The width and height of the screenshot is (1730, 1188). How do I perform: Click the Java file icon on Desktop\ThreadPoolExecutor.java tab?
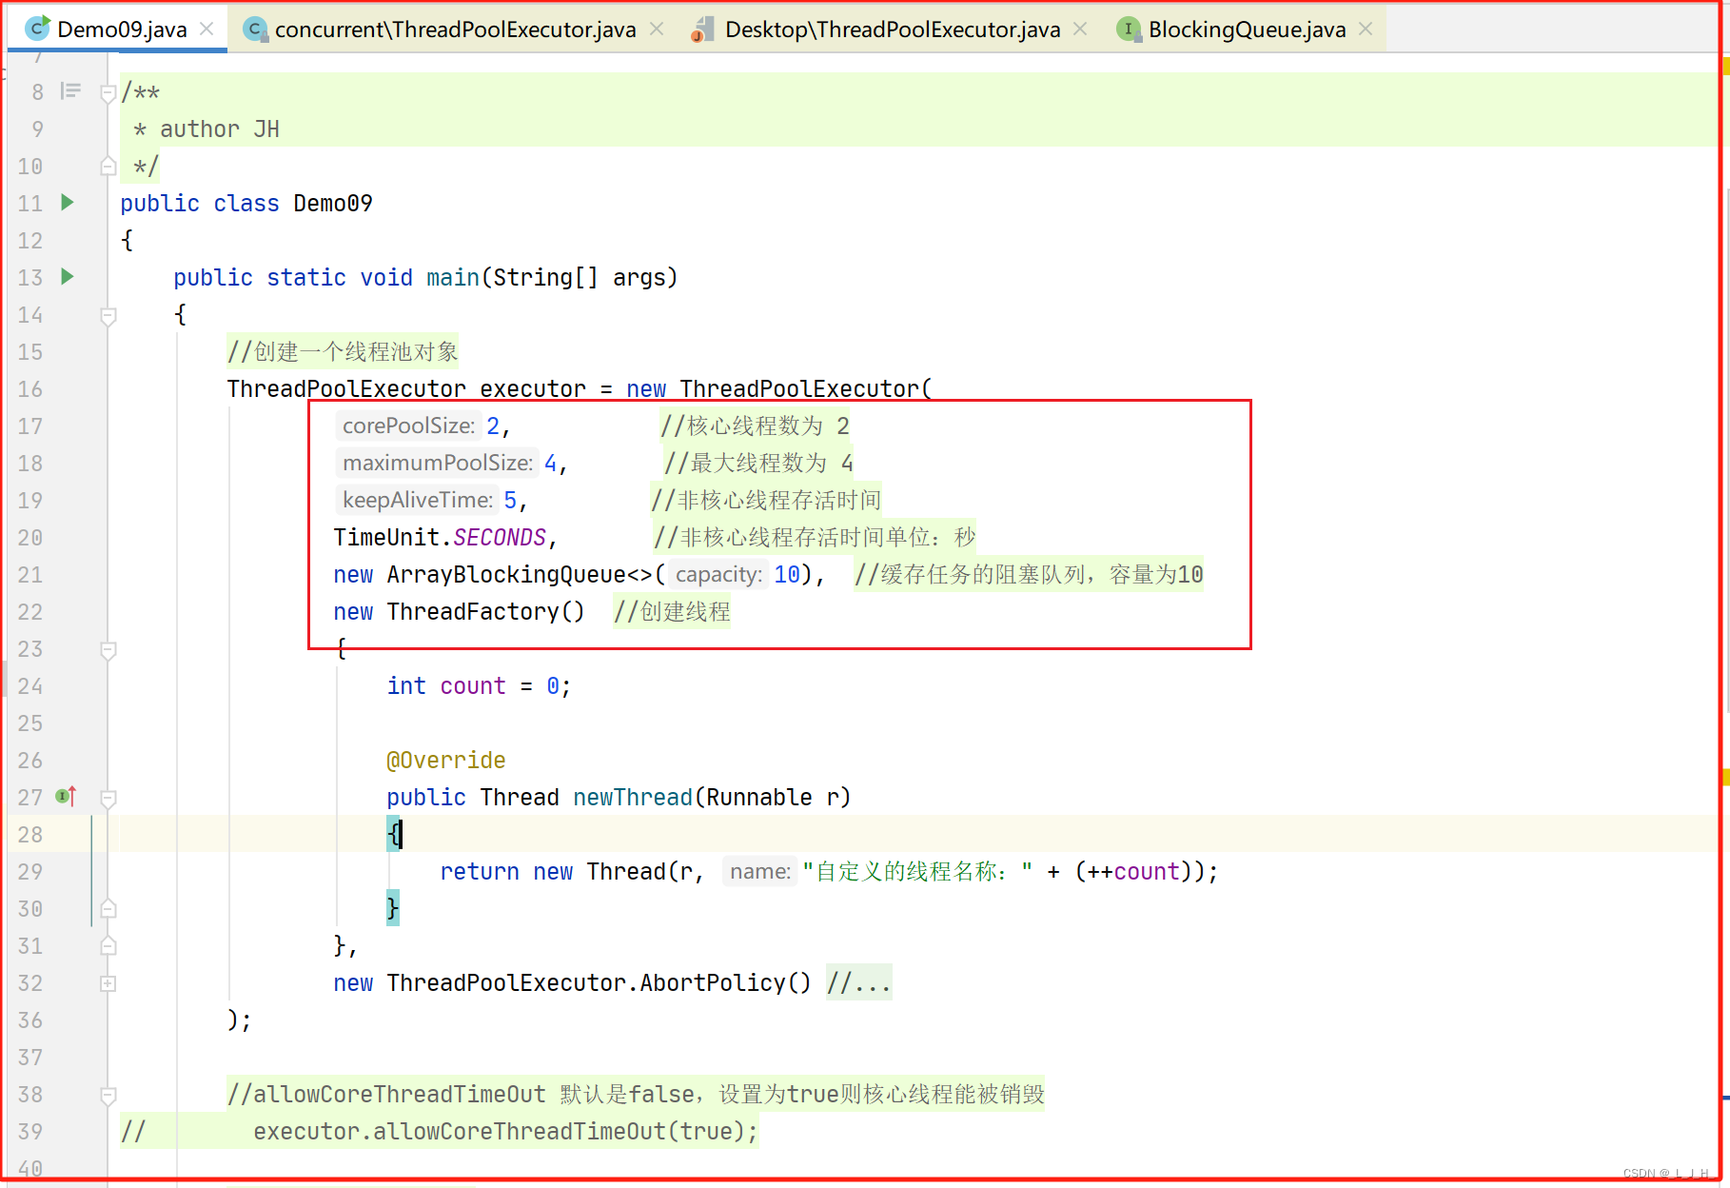[702, 30]
